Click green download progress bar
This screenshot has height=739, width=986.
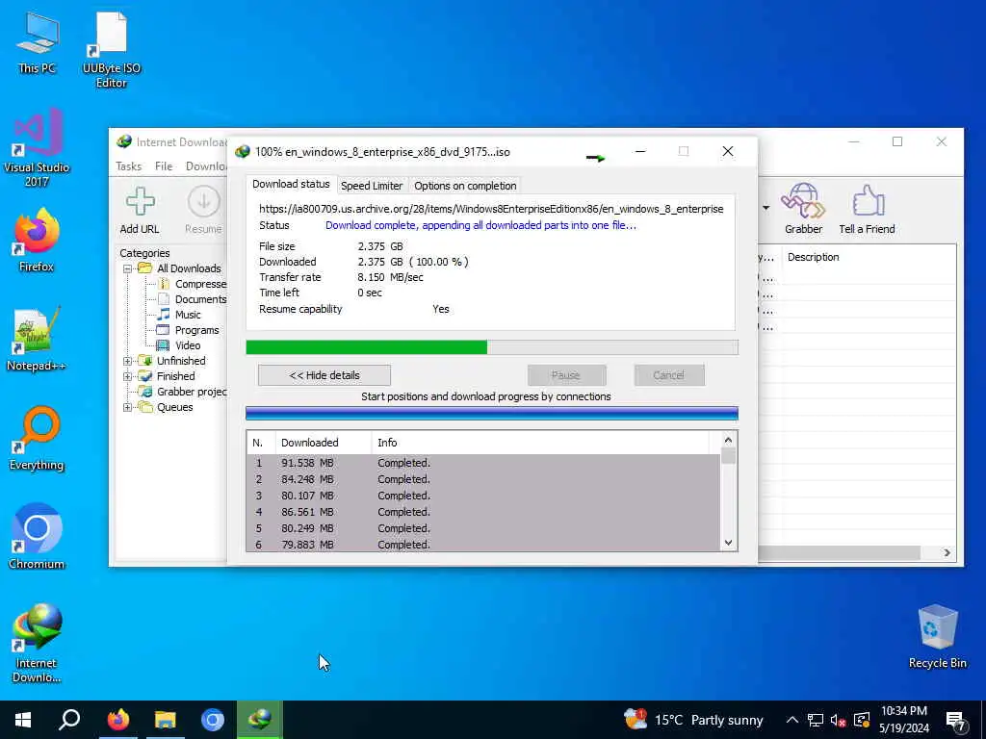click(492, 347)
